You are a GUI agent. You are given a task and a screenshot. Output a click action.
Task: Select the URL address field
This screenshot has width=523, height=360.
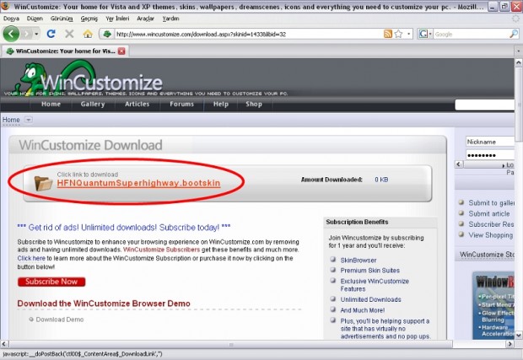tap(249, 34)
